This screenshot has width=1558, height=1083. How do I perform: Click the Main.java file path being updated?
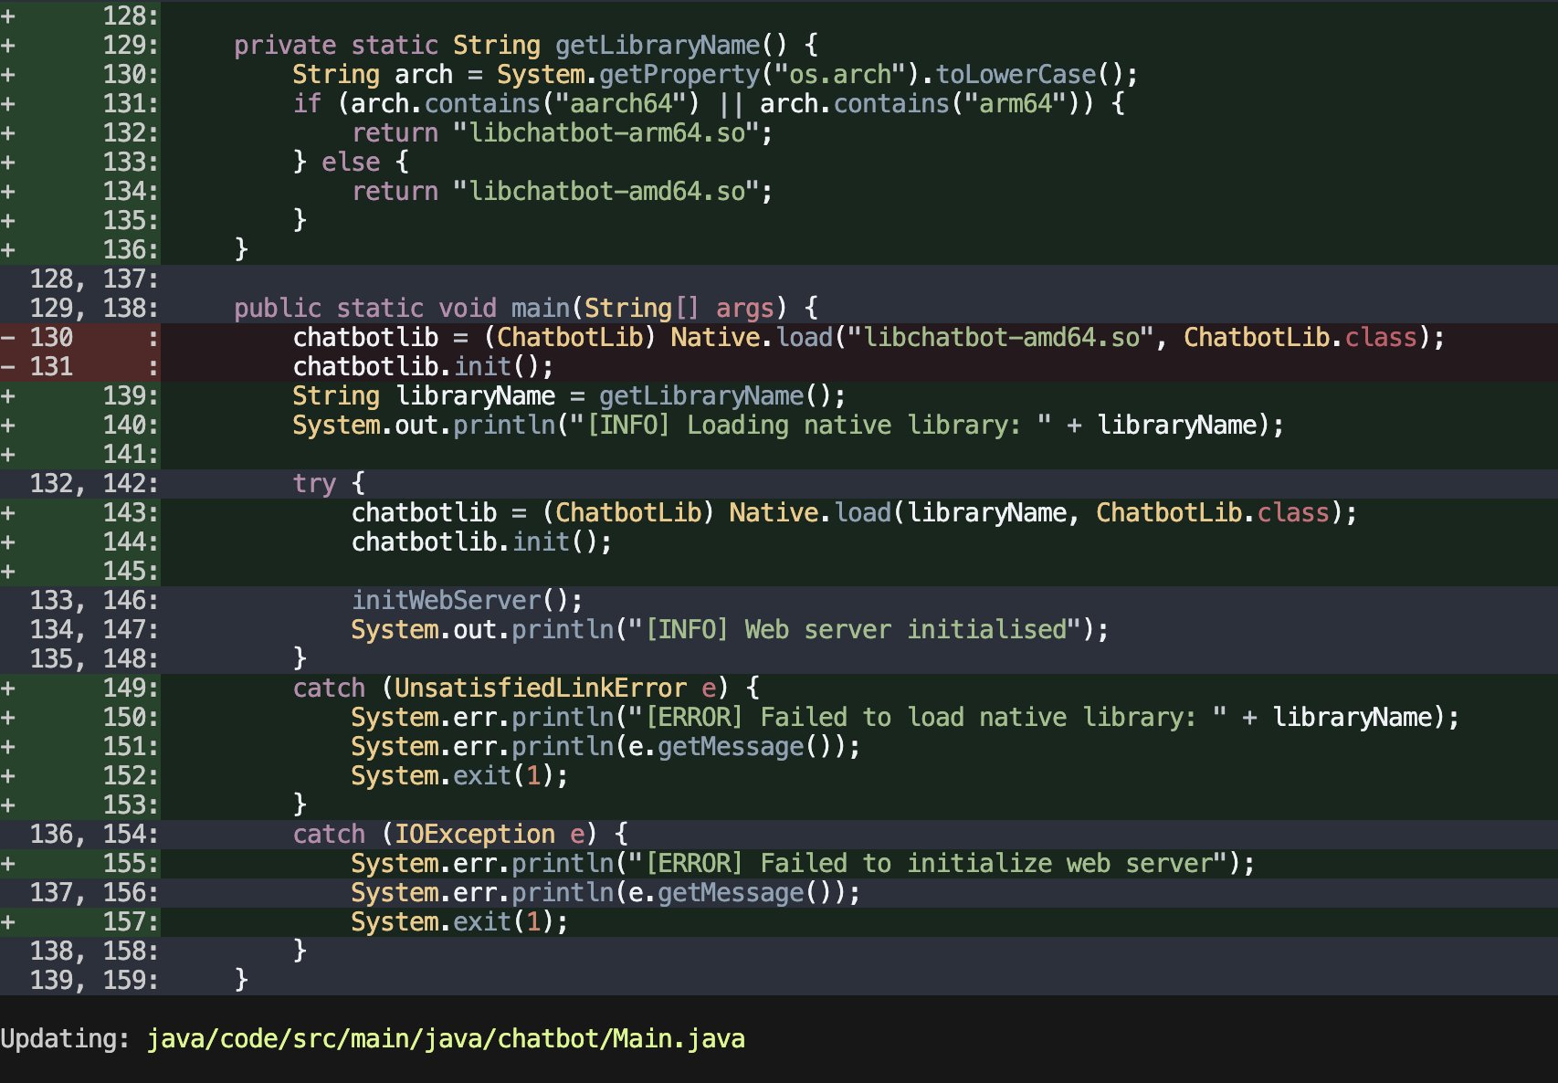coord(446,1039)
